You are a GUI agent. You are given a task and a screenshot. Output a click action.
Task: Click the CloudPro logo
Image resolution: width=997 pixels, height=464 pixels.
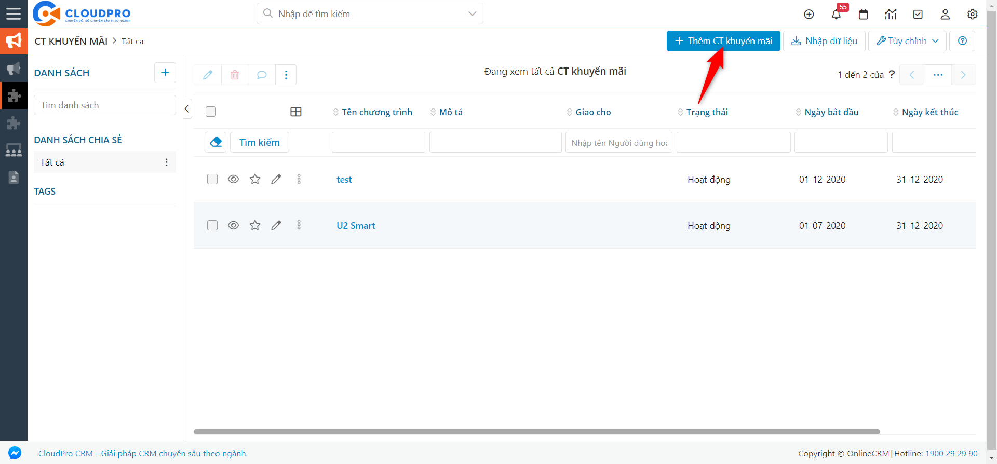pyautogui.click(x=82, y=13)
